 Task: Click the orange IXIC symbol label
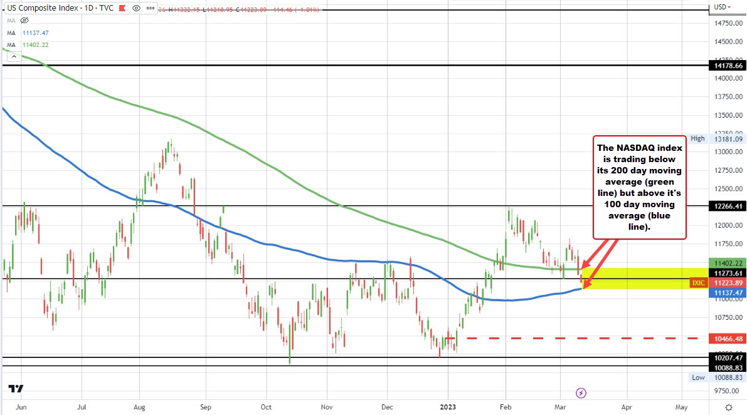[699, 283]
